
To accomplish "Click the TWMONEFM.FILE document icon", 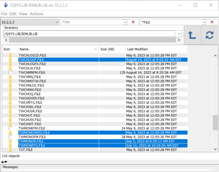I will [10, 128].
